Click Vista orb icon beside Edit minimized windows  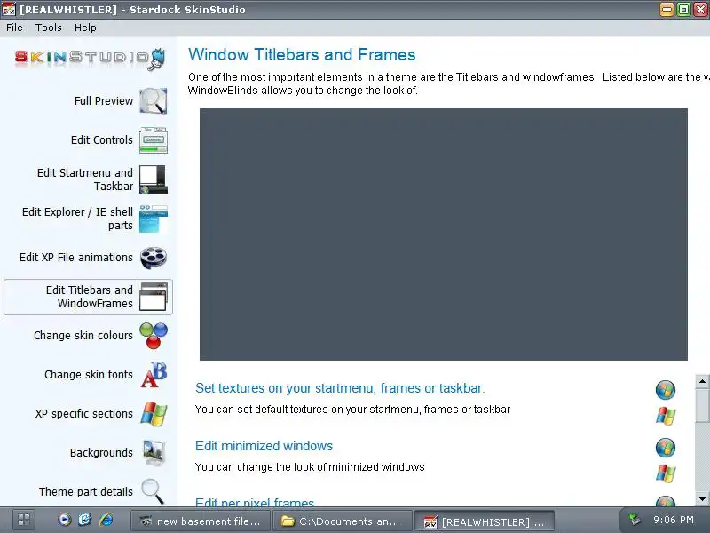tap(665, 448)
